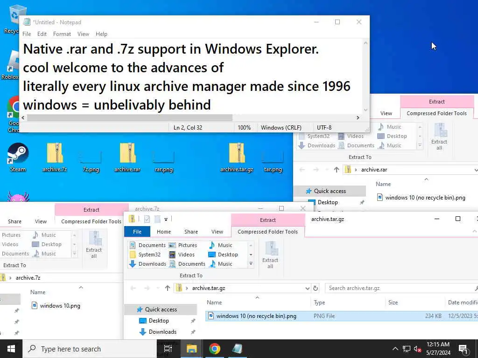The width and height of the screenshot is (478, 358).
Task: Click the Google Chrome desktop shortcut
Action: click(14, 114)
